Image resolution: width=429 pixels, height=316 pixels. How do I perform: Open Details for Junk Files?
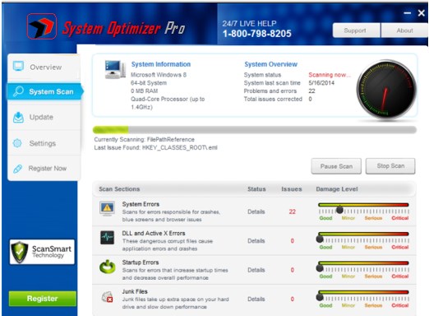(256, 299)
